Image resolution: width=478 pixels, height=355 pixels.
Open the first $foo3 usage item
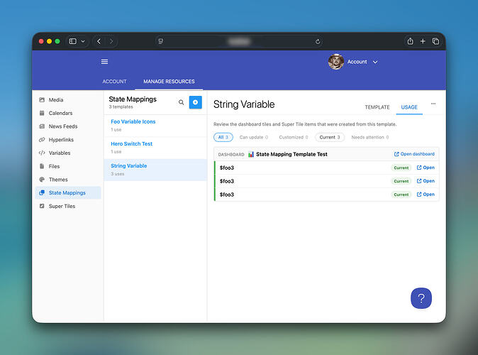(426, 168)
